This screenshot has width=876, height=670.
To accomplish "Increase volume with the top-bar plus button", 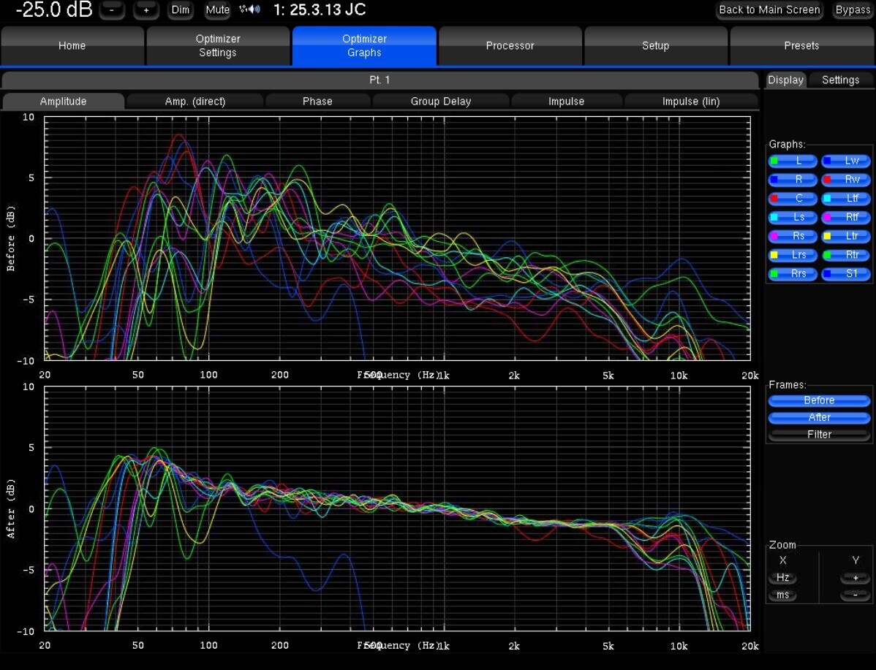I will (x=146, y=10).
